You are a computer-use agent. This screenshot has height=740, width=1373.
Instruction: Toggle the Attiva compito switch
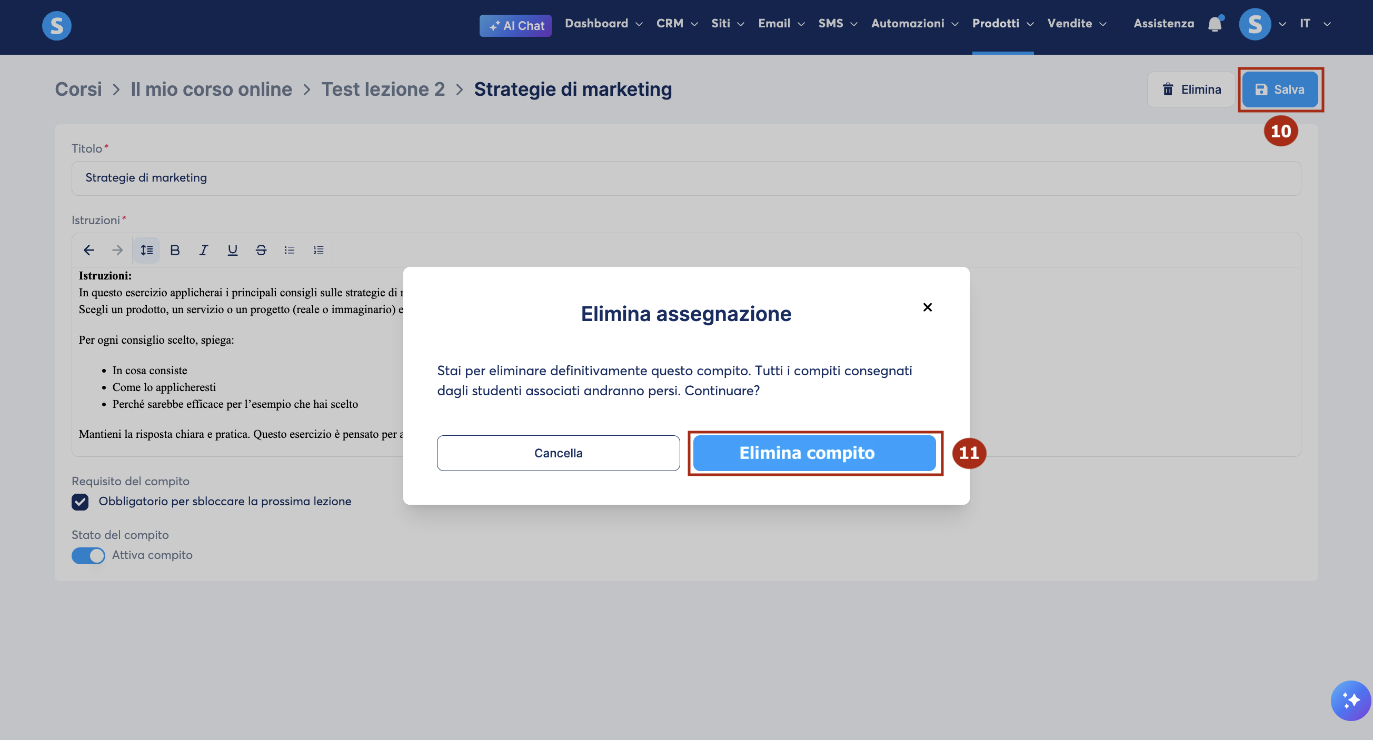tap(88, 555)
